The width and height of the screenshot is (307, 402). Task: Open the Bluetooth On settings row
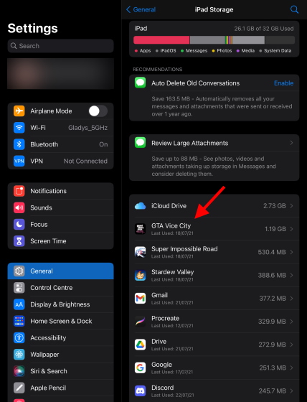(x=60, y=144)
